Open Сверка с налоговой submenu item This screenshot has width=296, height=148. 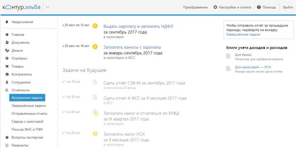click(x=27, y=121)
